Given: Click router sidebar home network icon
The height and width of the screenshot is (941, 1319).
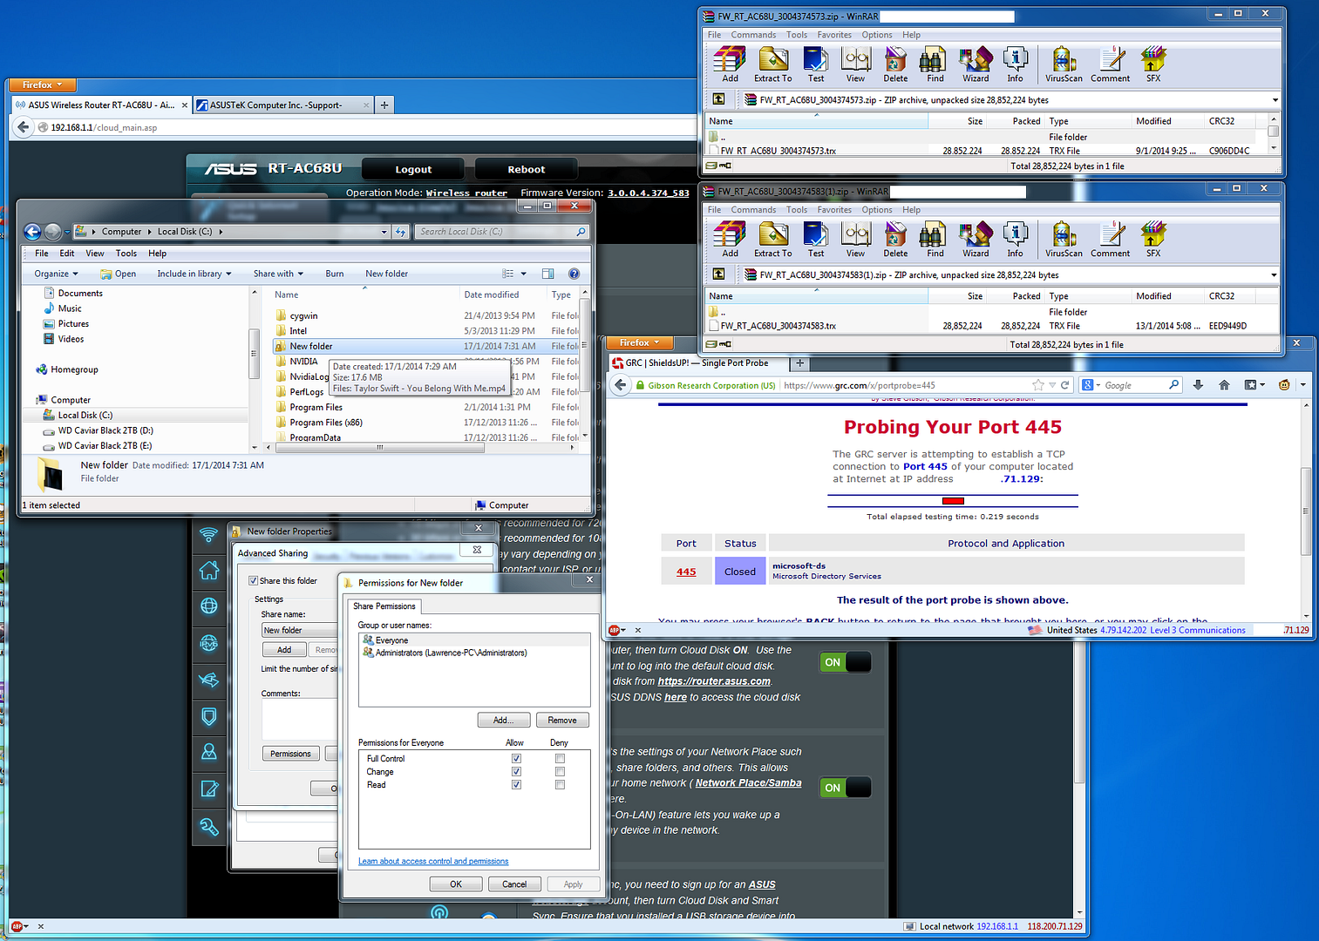Looking at the screenshot, I should click(208, 571).
